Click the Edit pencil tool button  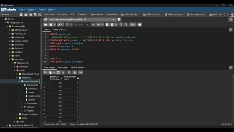tap(60, 25)
